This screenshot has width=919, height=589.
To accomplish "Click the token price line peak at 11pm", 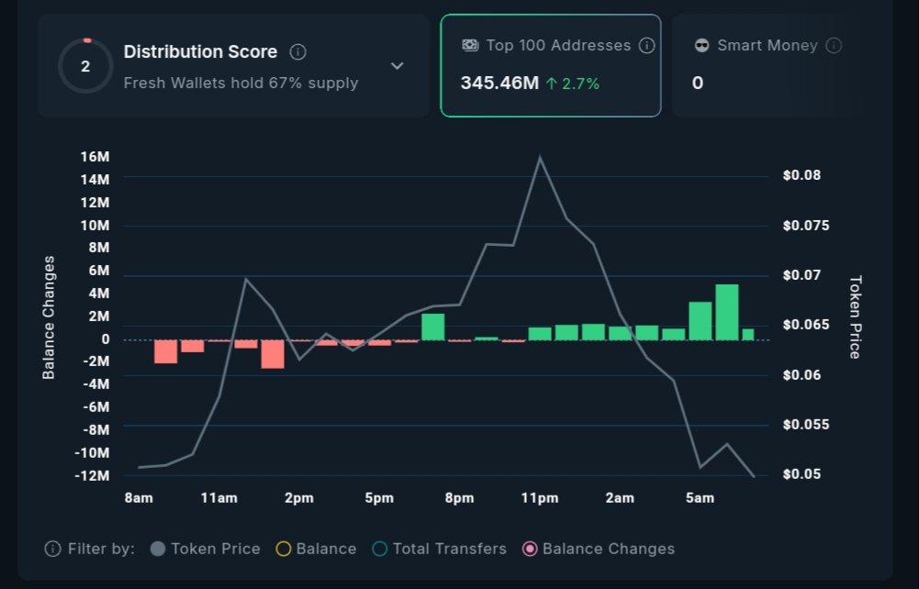I will point(539,157).
